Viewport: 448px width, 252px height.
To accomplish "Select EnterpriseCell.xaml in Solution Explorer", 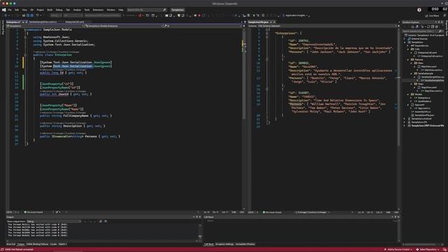I will [427, 52].
